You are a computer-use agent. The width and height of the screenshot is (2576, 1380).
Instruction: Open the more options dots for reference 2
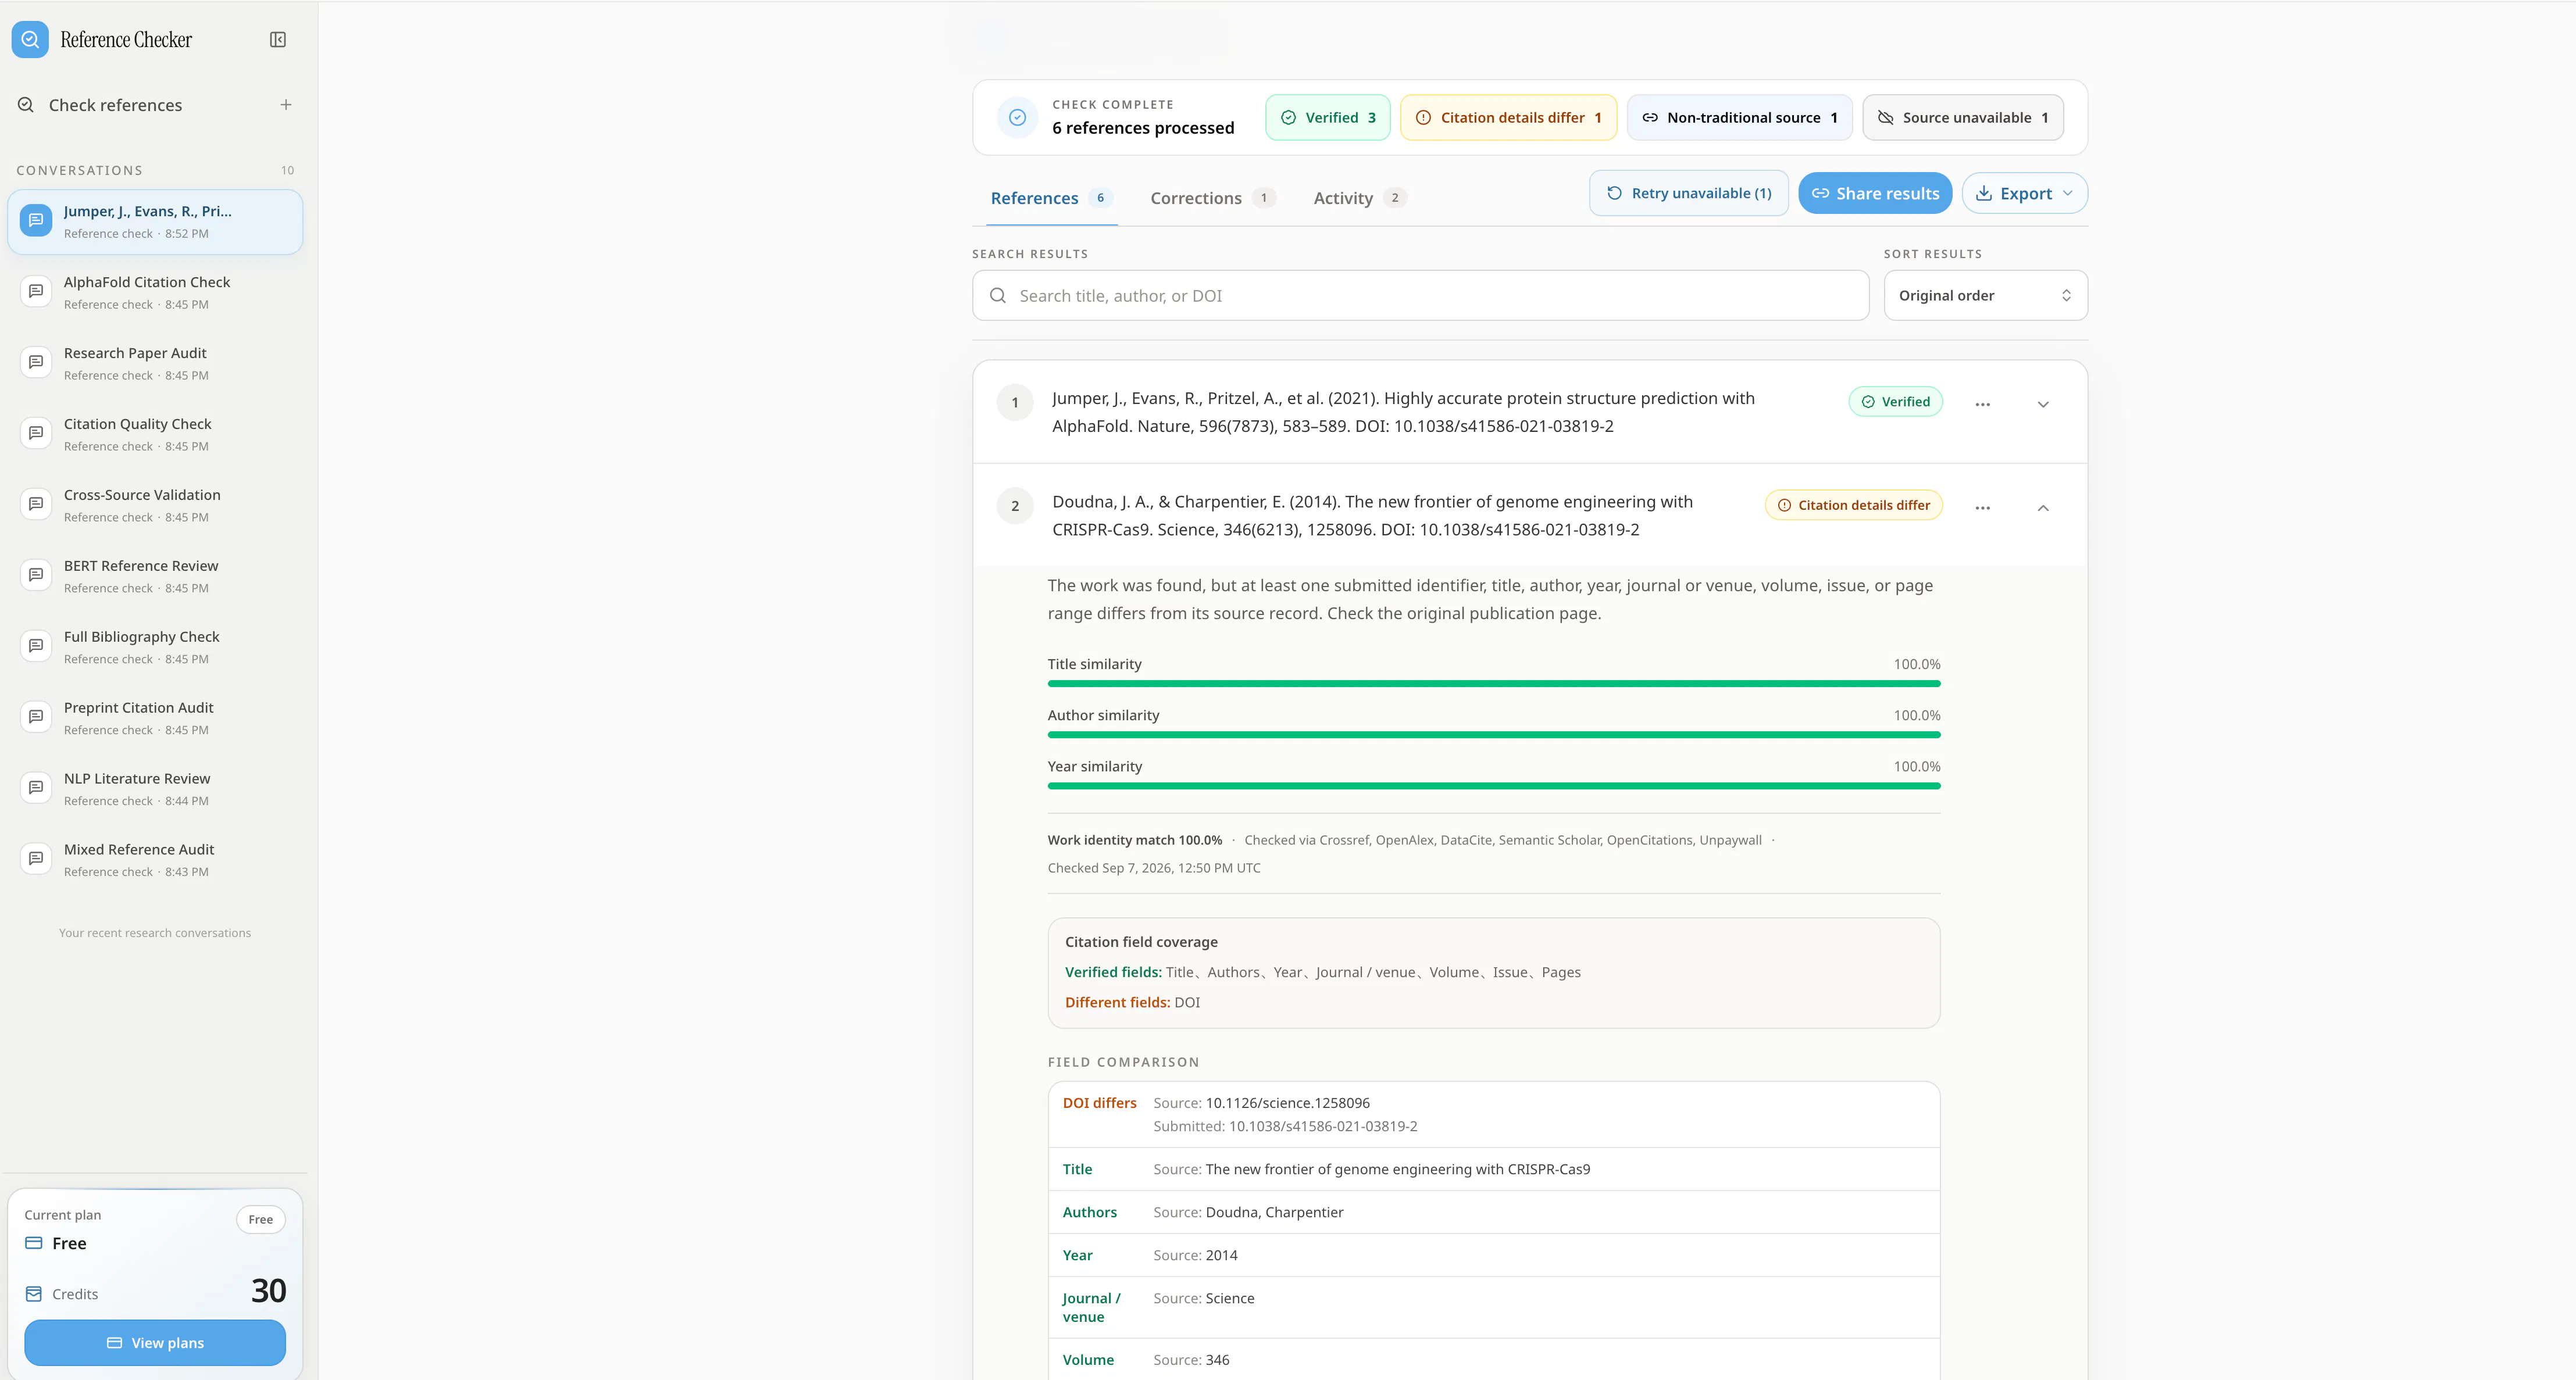point(1983,508)
